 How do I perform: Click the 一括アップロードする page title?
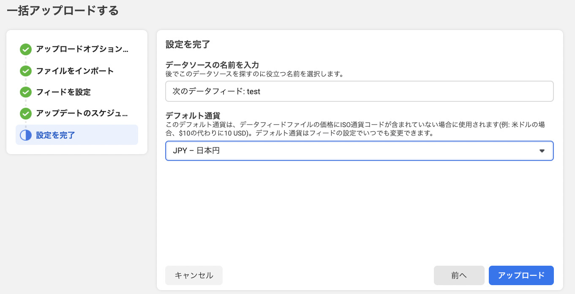[x=63, y=11]
